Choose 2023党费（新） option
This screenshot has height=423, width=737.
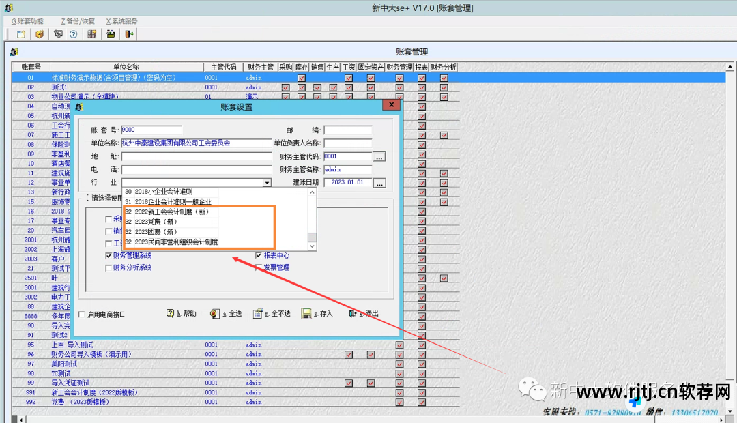(216, 222)
